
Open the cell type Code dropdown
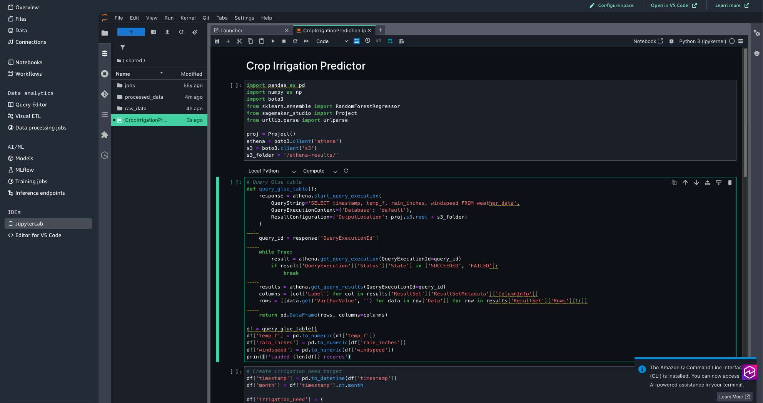click(x=331, y=41)
